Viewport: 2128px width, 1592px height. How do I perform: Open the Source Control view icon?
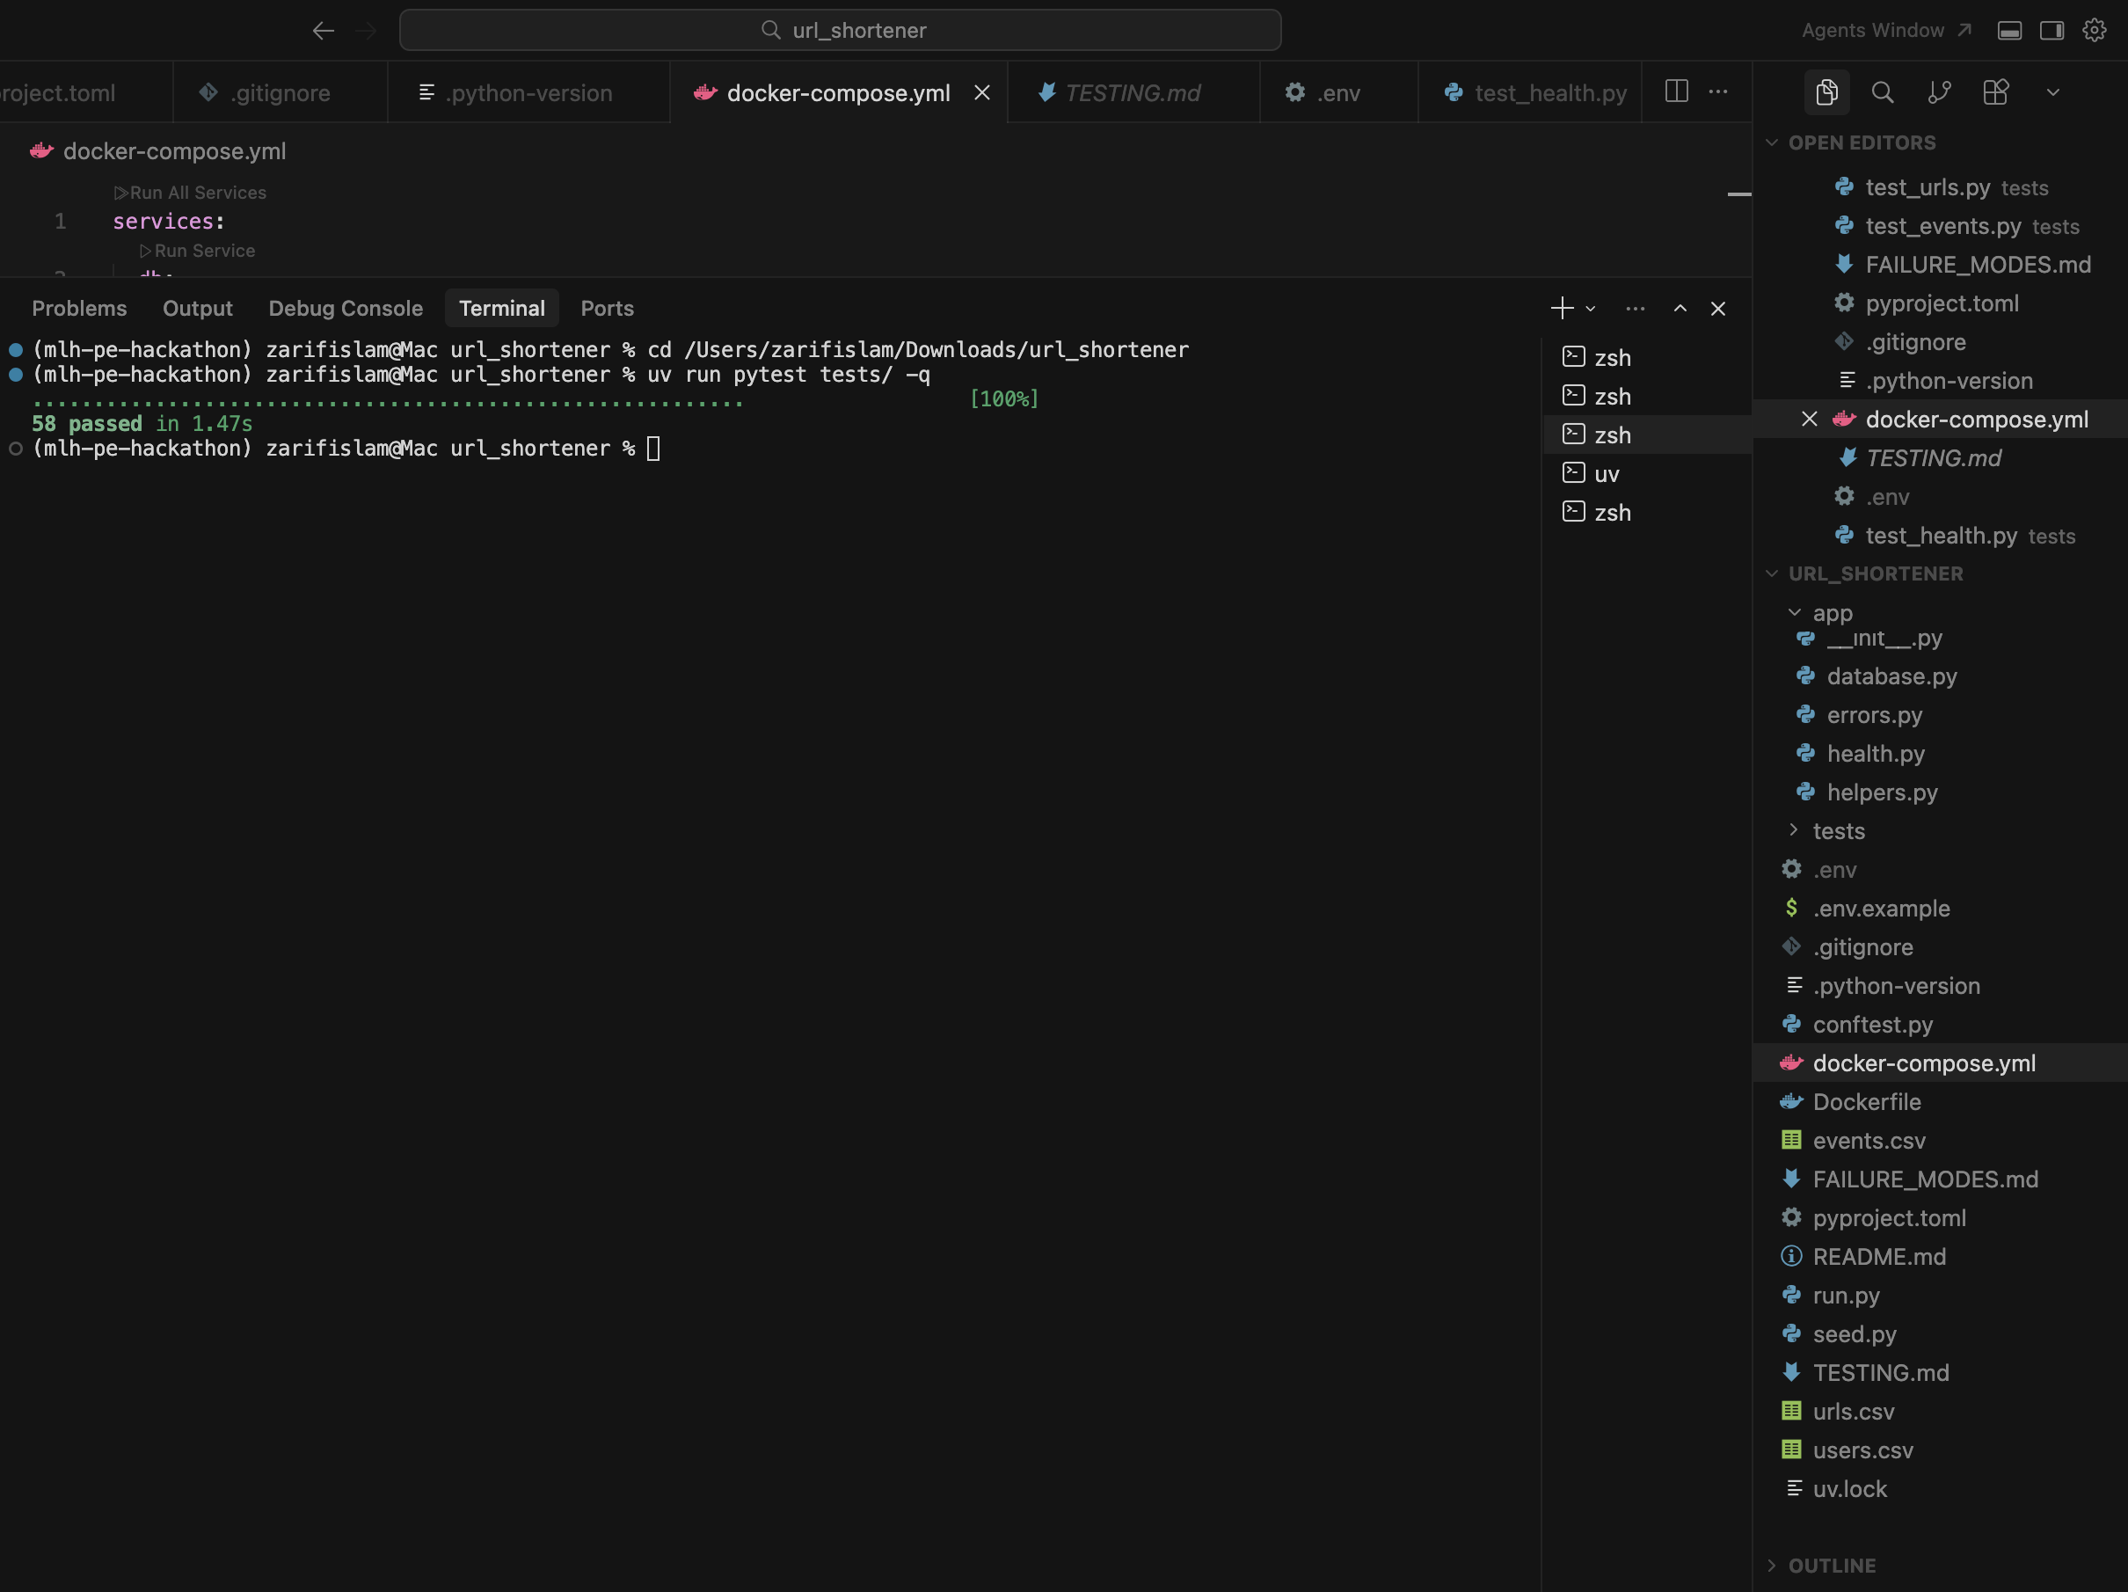click(1940, 92)
